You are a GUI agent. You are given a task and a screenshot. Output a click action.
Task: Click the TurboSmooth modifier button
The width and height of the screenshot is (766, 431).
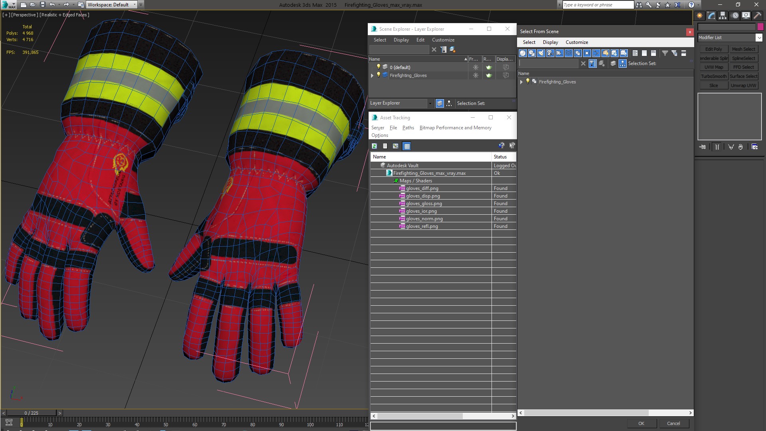(714, 76)
